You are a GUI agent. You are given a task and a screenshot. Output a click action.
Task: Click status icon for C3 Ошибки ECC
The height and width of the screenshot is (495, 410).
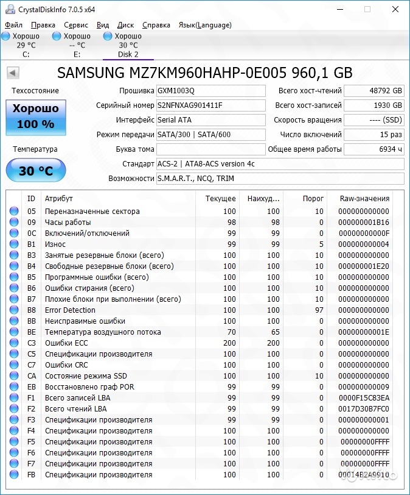(x=14, y=343)
